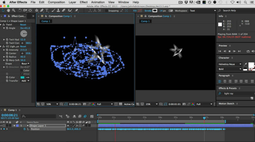Screen dimensions: 255x142
Task: Collapse the Angle property
Action: [x=4, y=28]
